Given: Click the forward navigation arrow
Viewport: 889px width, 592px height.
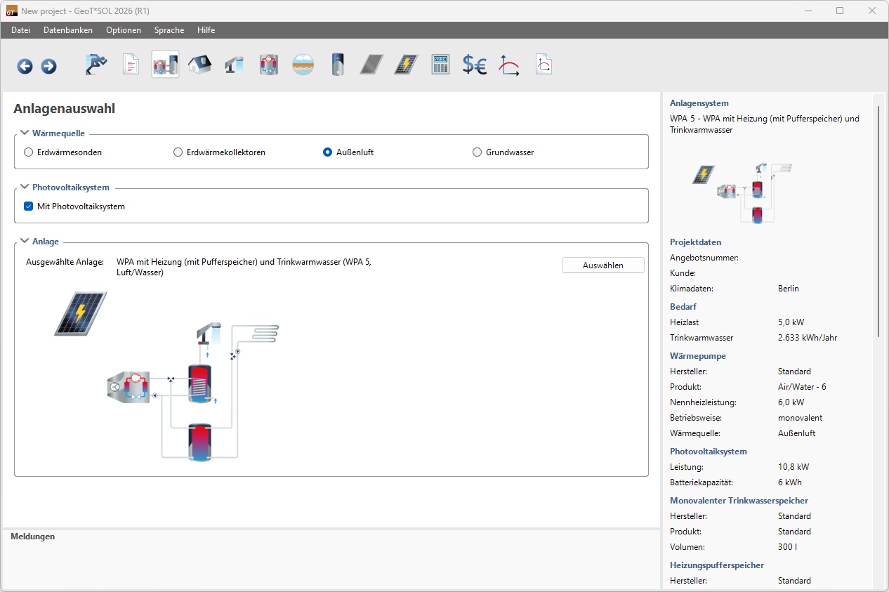Looking at the screenshot, I should pyautogui.click(x=48, y=66).
